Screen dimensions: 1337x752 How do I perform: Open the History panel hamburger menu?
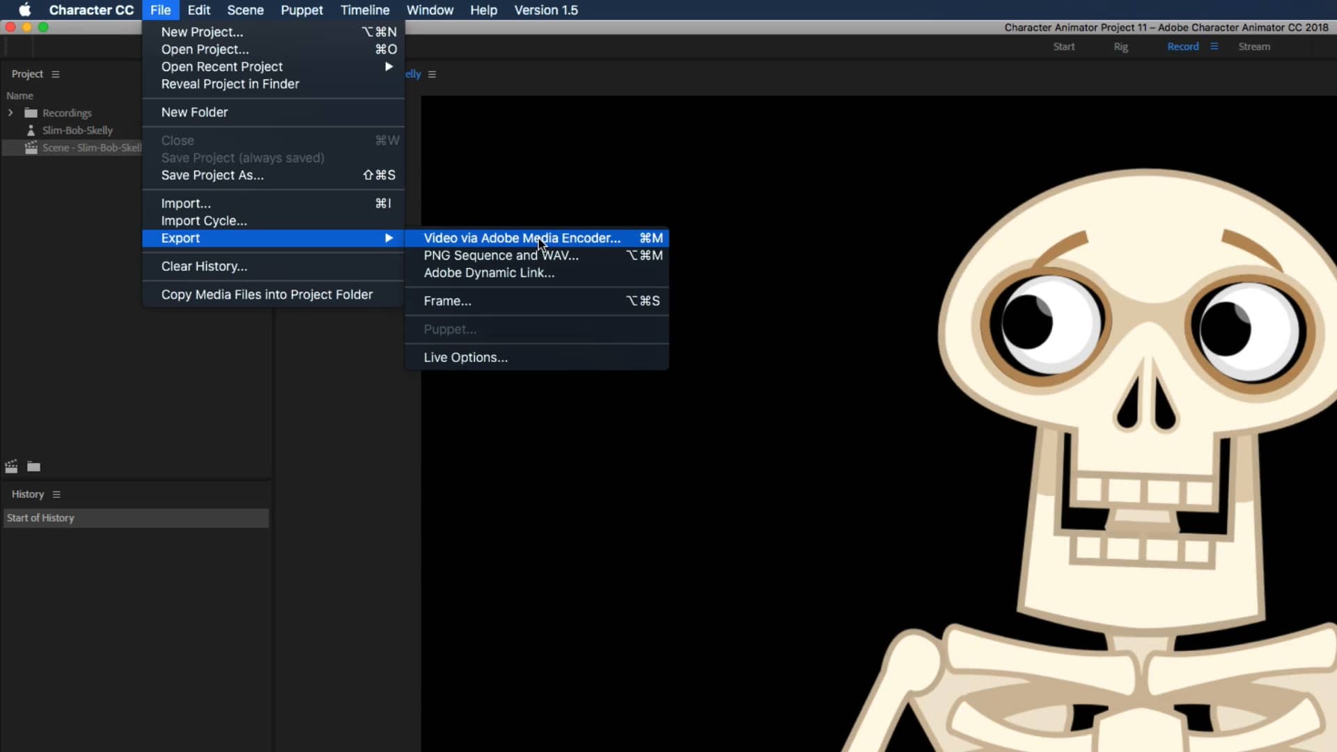coord(56,494)
